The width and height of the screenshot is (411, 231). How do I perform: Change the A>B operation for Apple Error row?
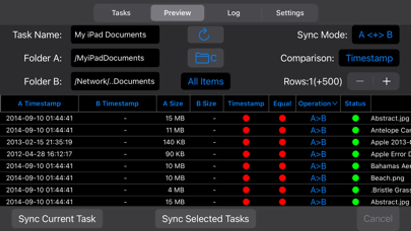pyautogui.click(x=318, y=154)
